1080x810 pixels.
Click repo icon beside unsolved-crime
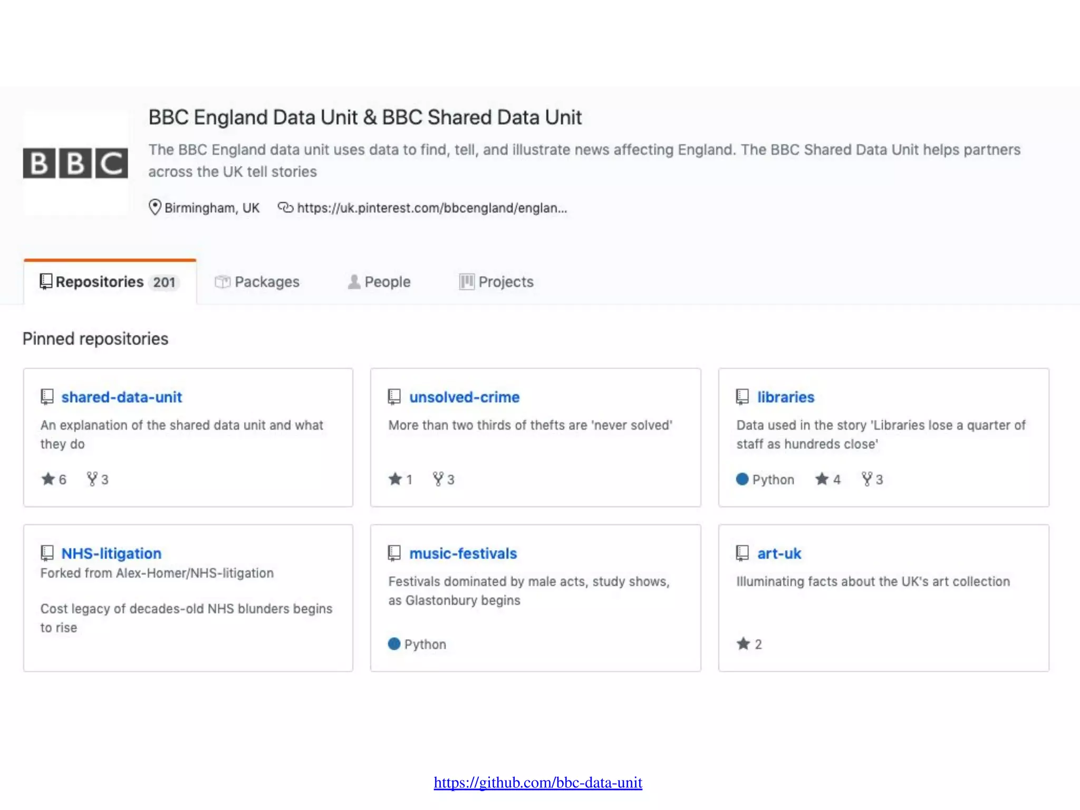(394, 397)
